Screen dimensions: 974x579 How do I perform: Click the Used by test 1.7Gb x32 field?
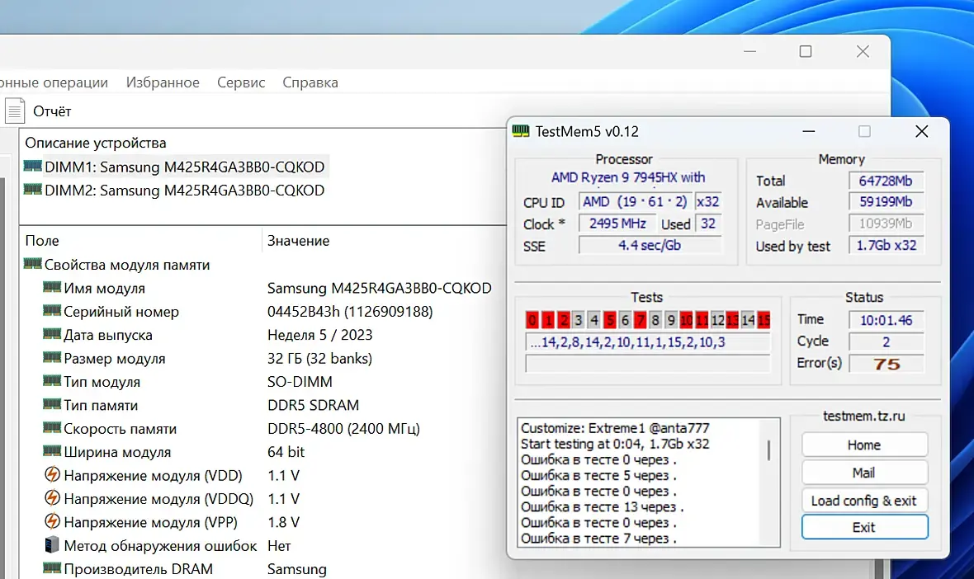point(887,246)
